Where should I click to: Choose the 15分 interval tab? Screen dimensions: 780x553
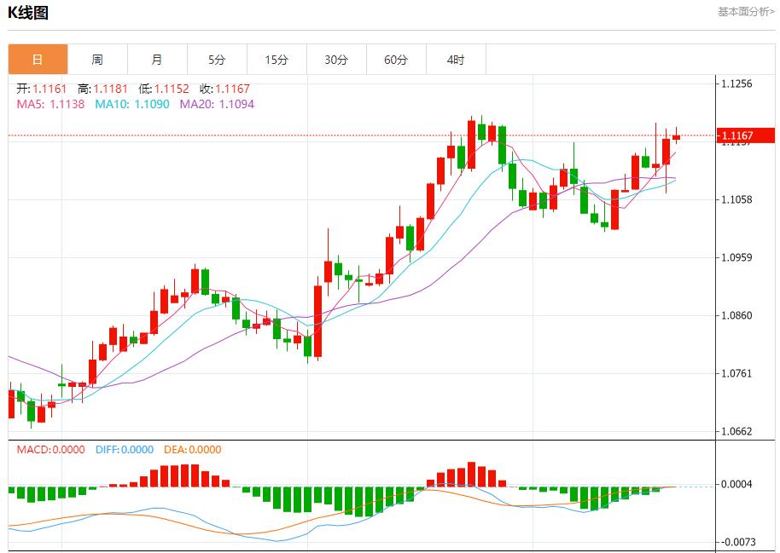tap(276, 60)
